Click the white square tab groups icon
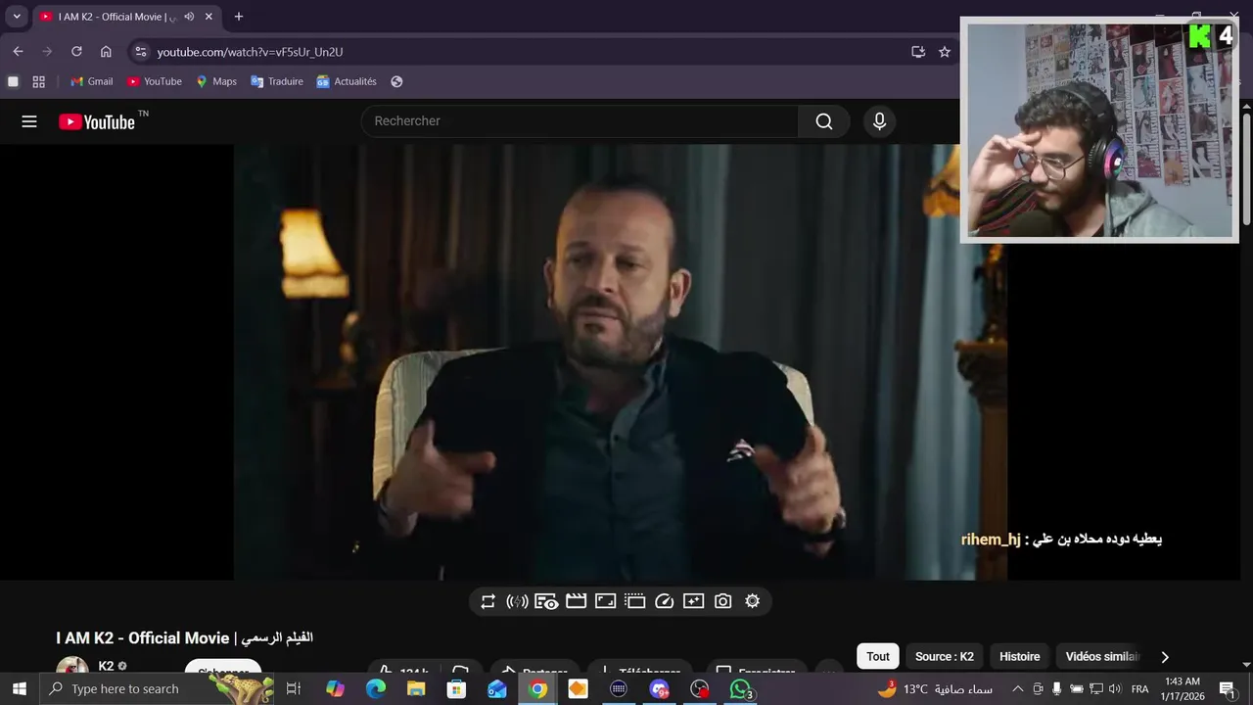This screenshot has width=1253, height=705. coord(13,81)
